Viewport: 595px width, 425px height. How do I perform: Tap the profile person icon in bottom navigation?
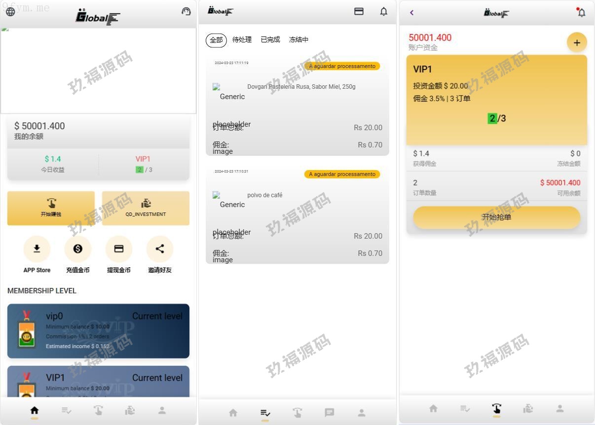[162, 410]
